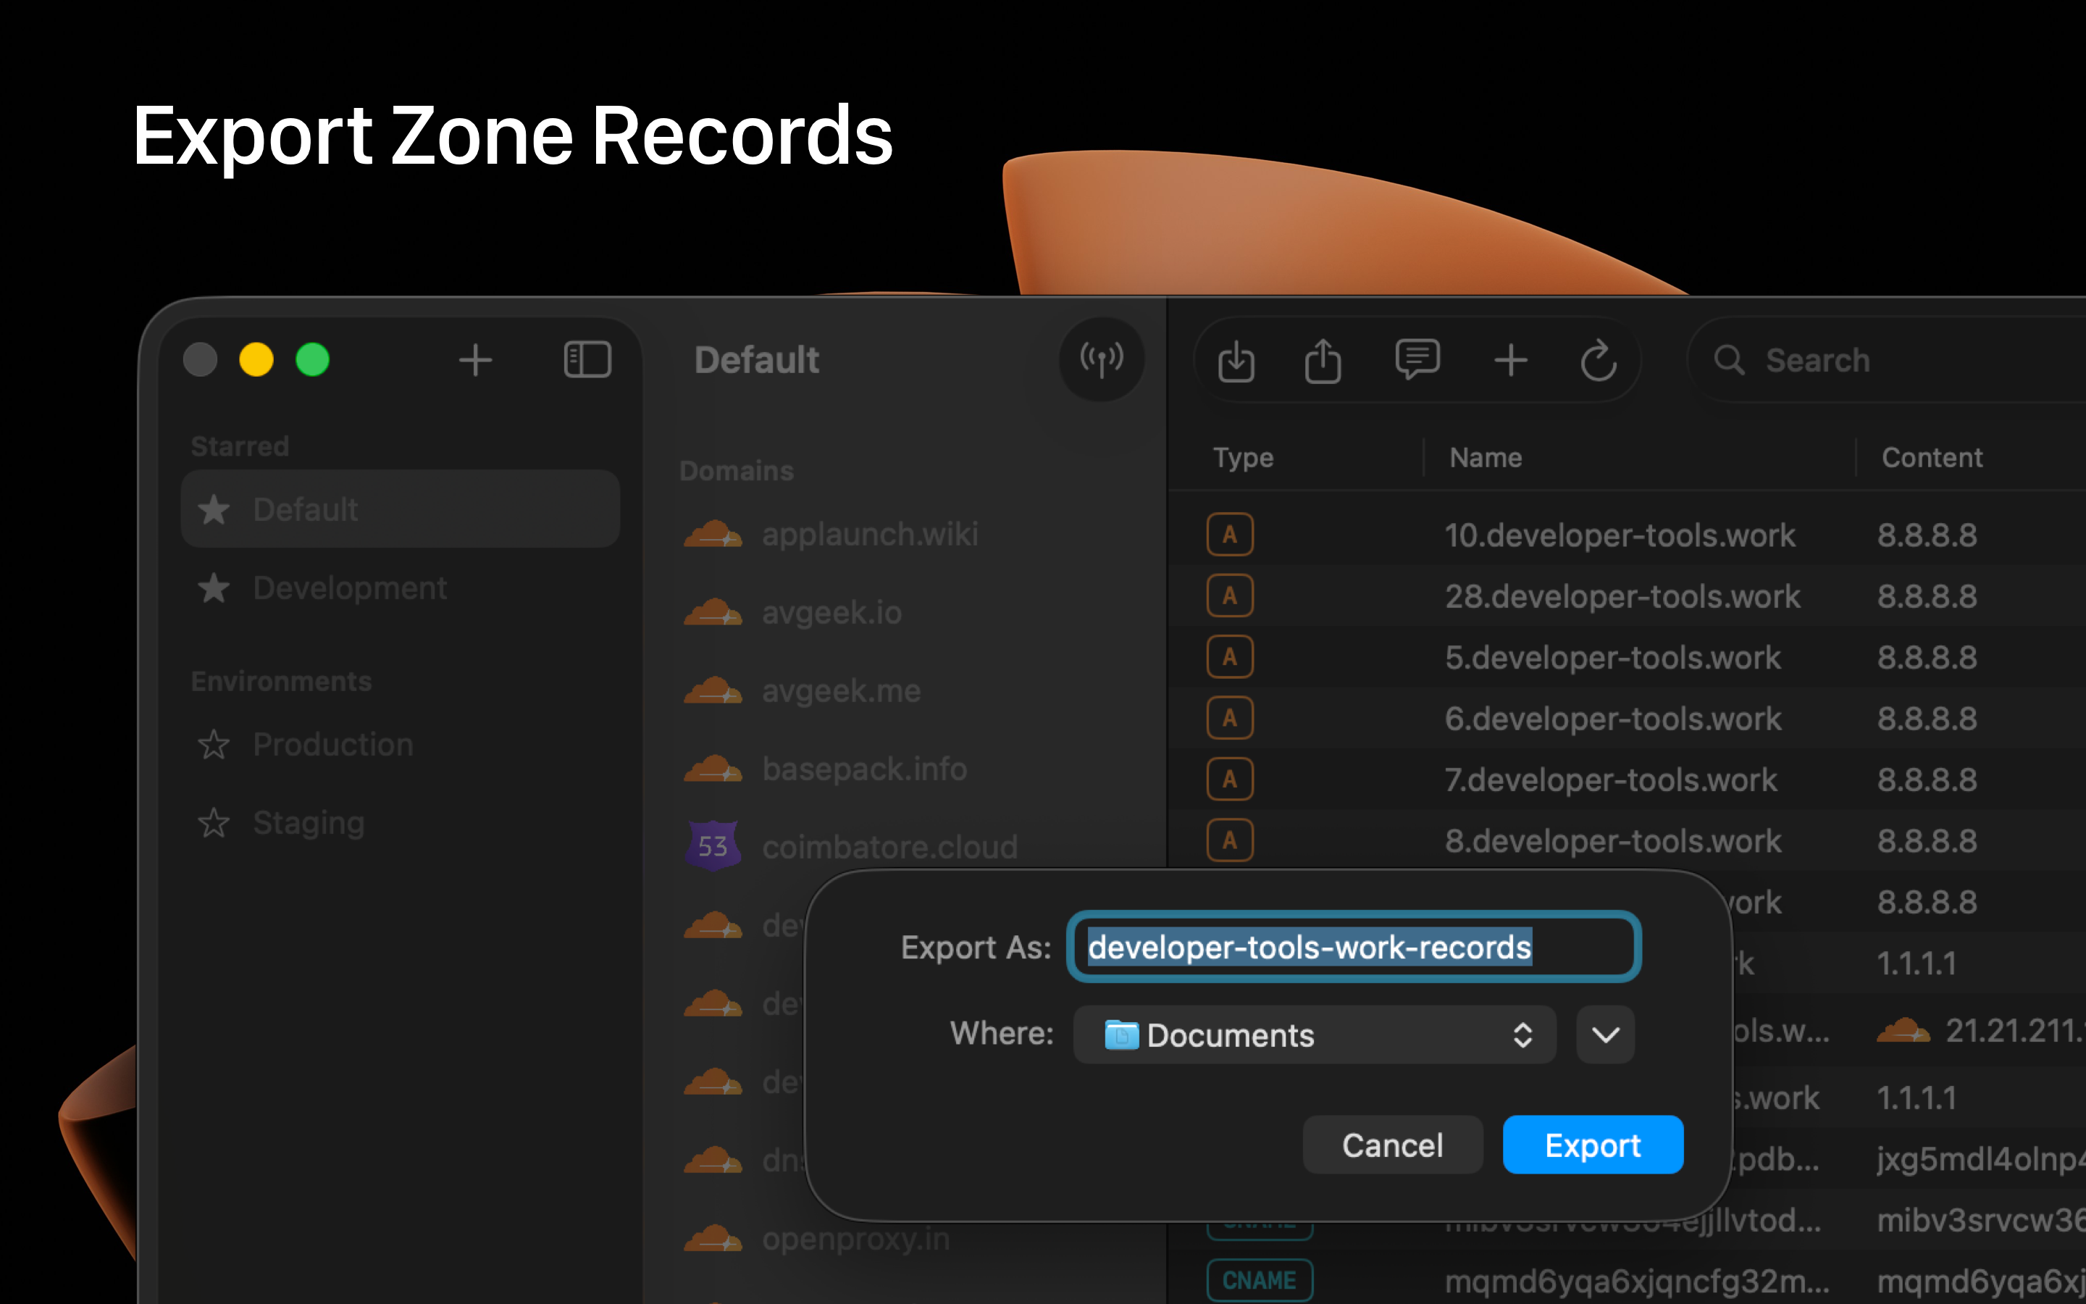
Task: Select the Default starred item
Action: (x=400, y=509)
